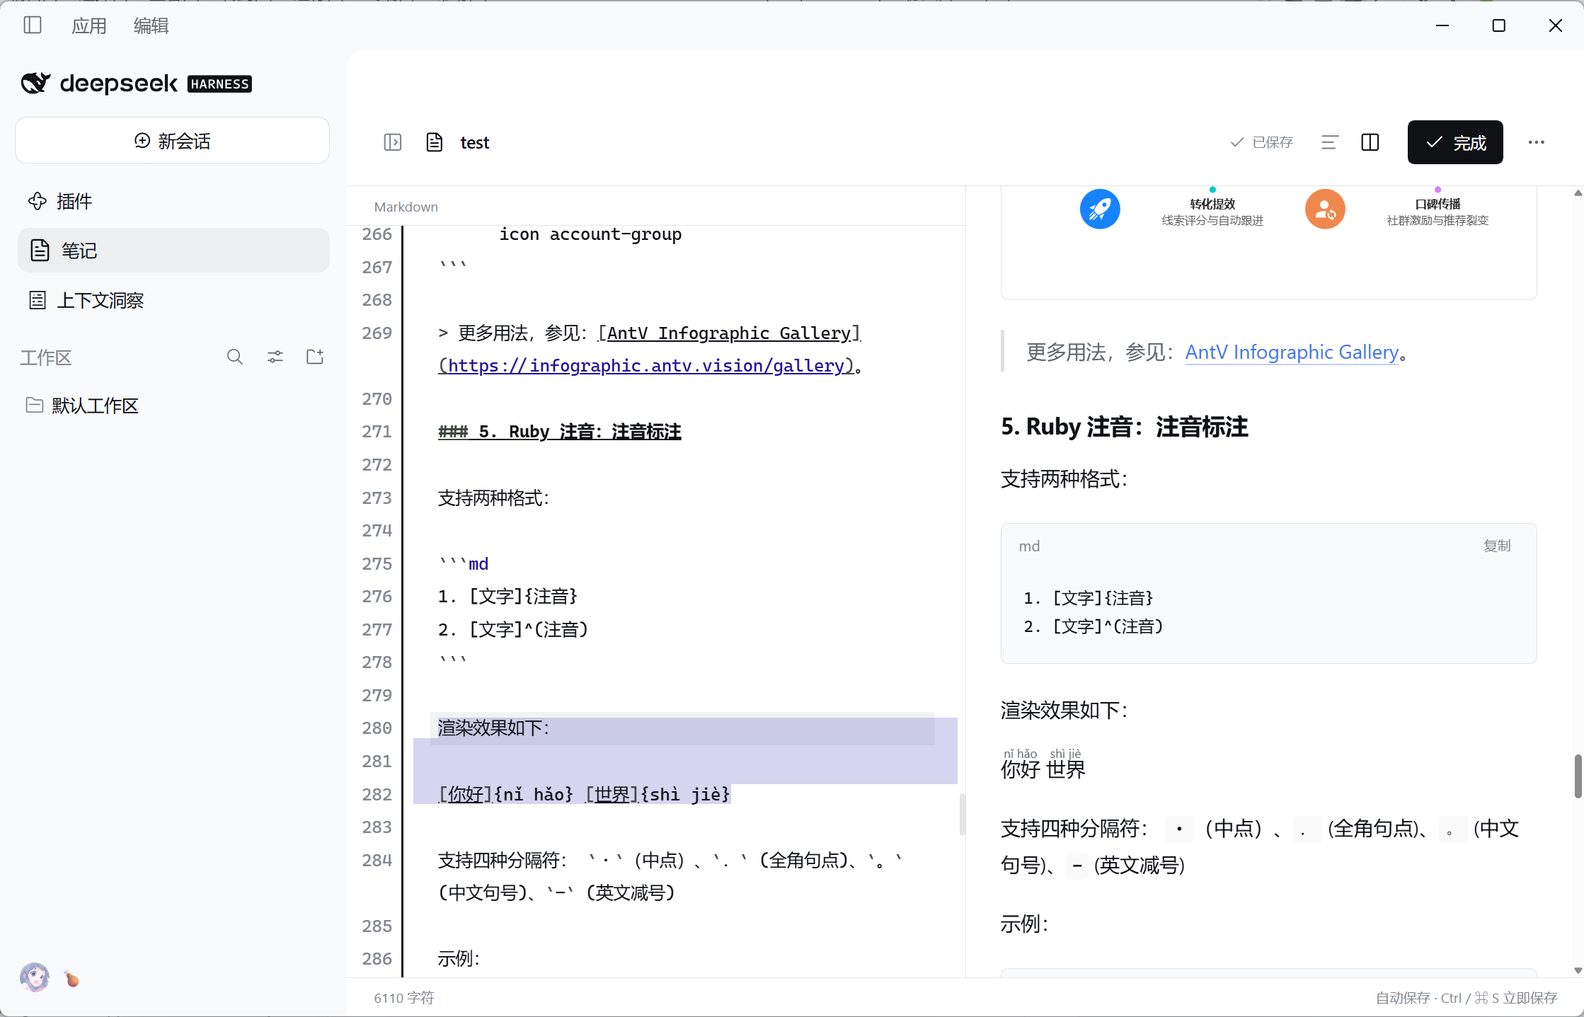Close the application window
This screenshot has width=1584, height=1017.
[x=1556, y=25]
